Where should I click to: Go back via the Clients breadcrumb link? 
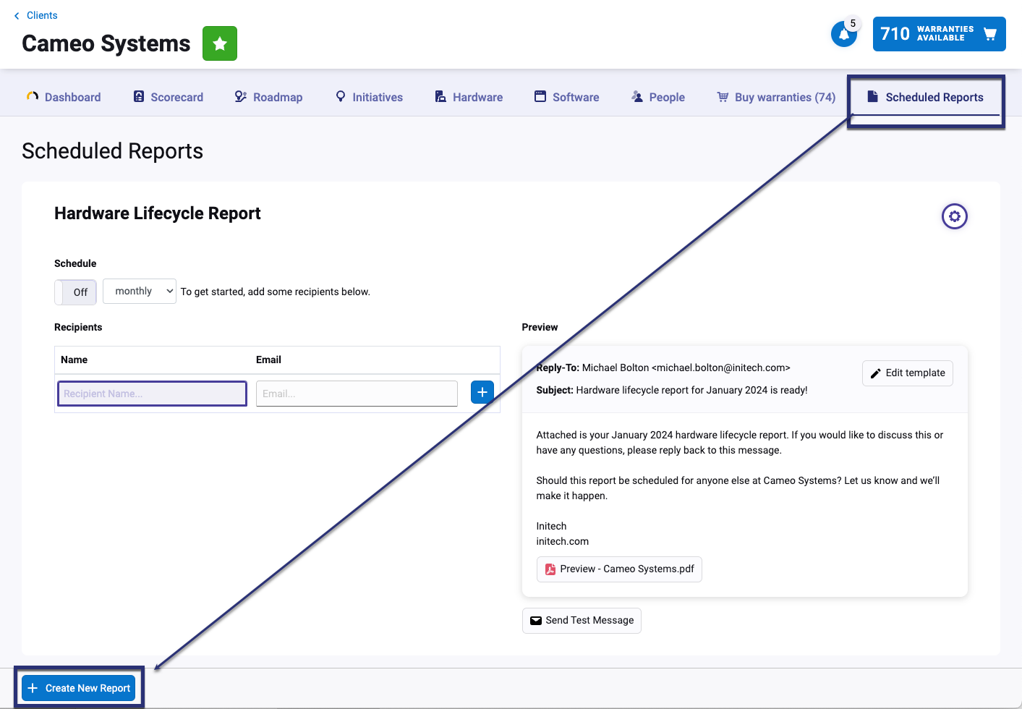click(x=41, y=14)
